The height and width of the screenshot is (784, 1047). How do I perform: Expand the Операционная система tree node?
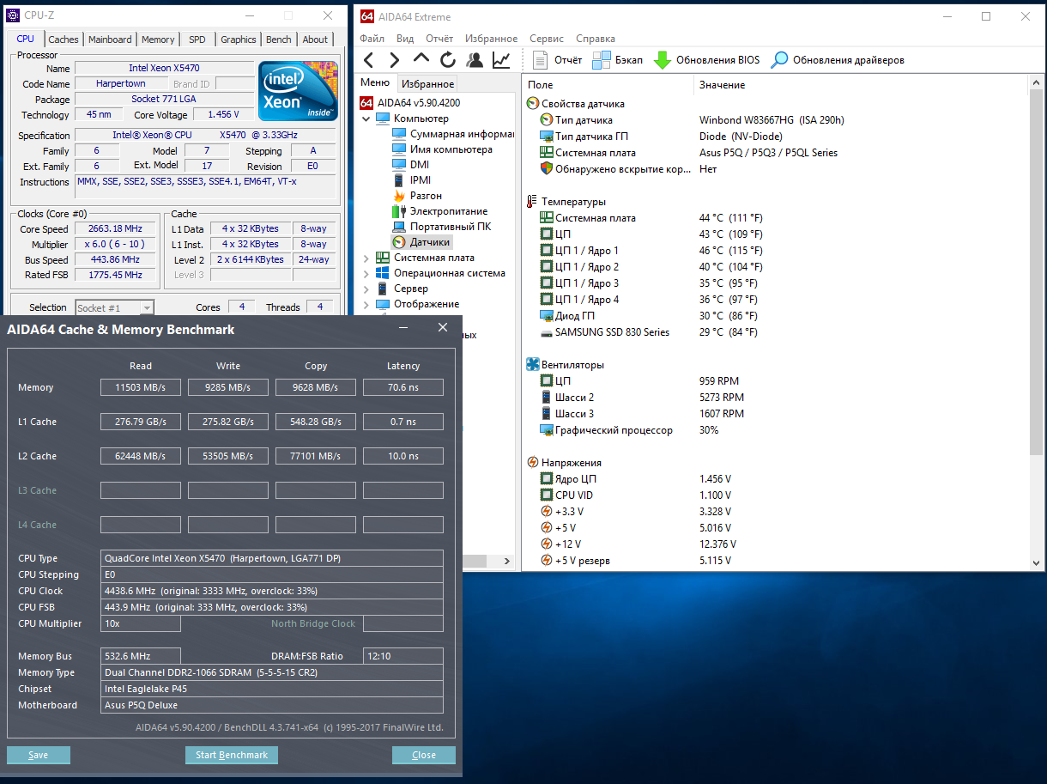pos(366,273)
